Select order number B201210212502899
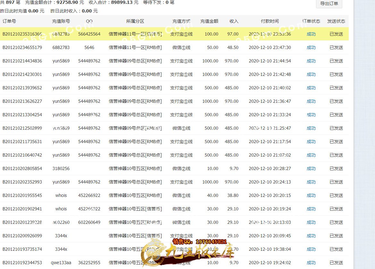Viewport: 375px width, 269px height. 22,128
